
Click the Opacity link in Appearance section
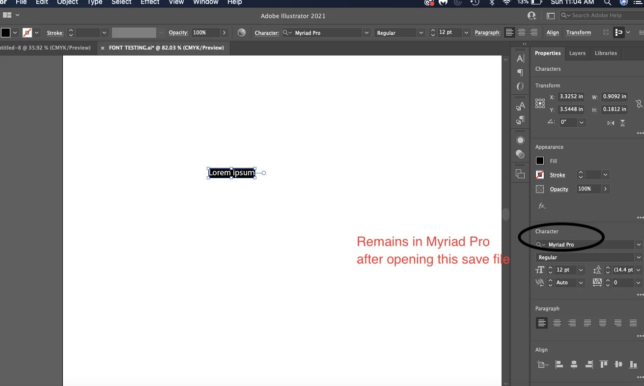(559, 189)
